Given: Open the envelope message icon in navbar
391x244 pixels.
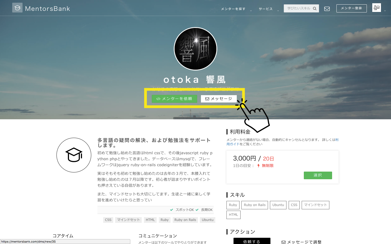Looking at the screenshot, I should [327, 8].
